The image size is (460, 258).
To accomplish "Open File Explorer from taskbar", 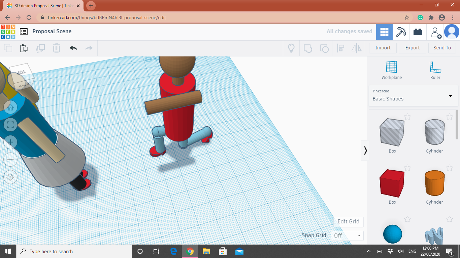I will 206,251.
